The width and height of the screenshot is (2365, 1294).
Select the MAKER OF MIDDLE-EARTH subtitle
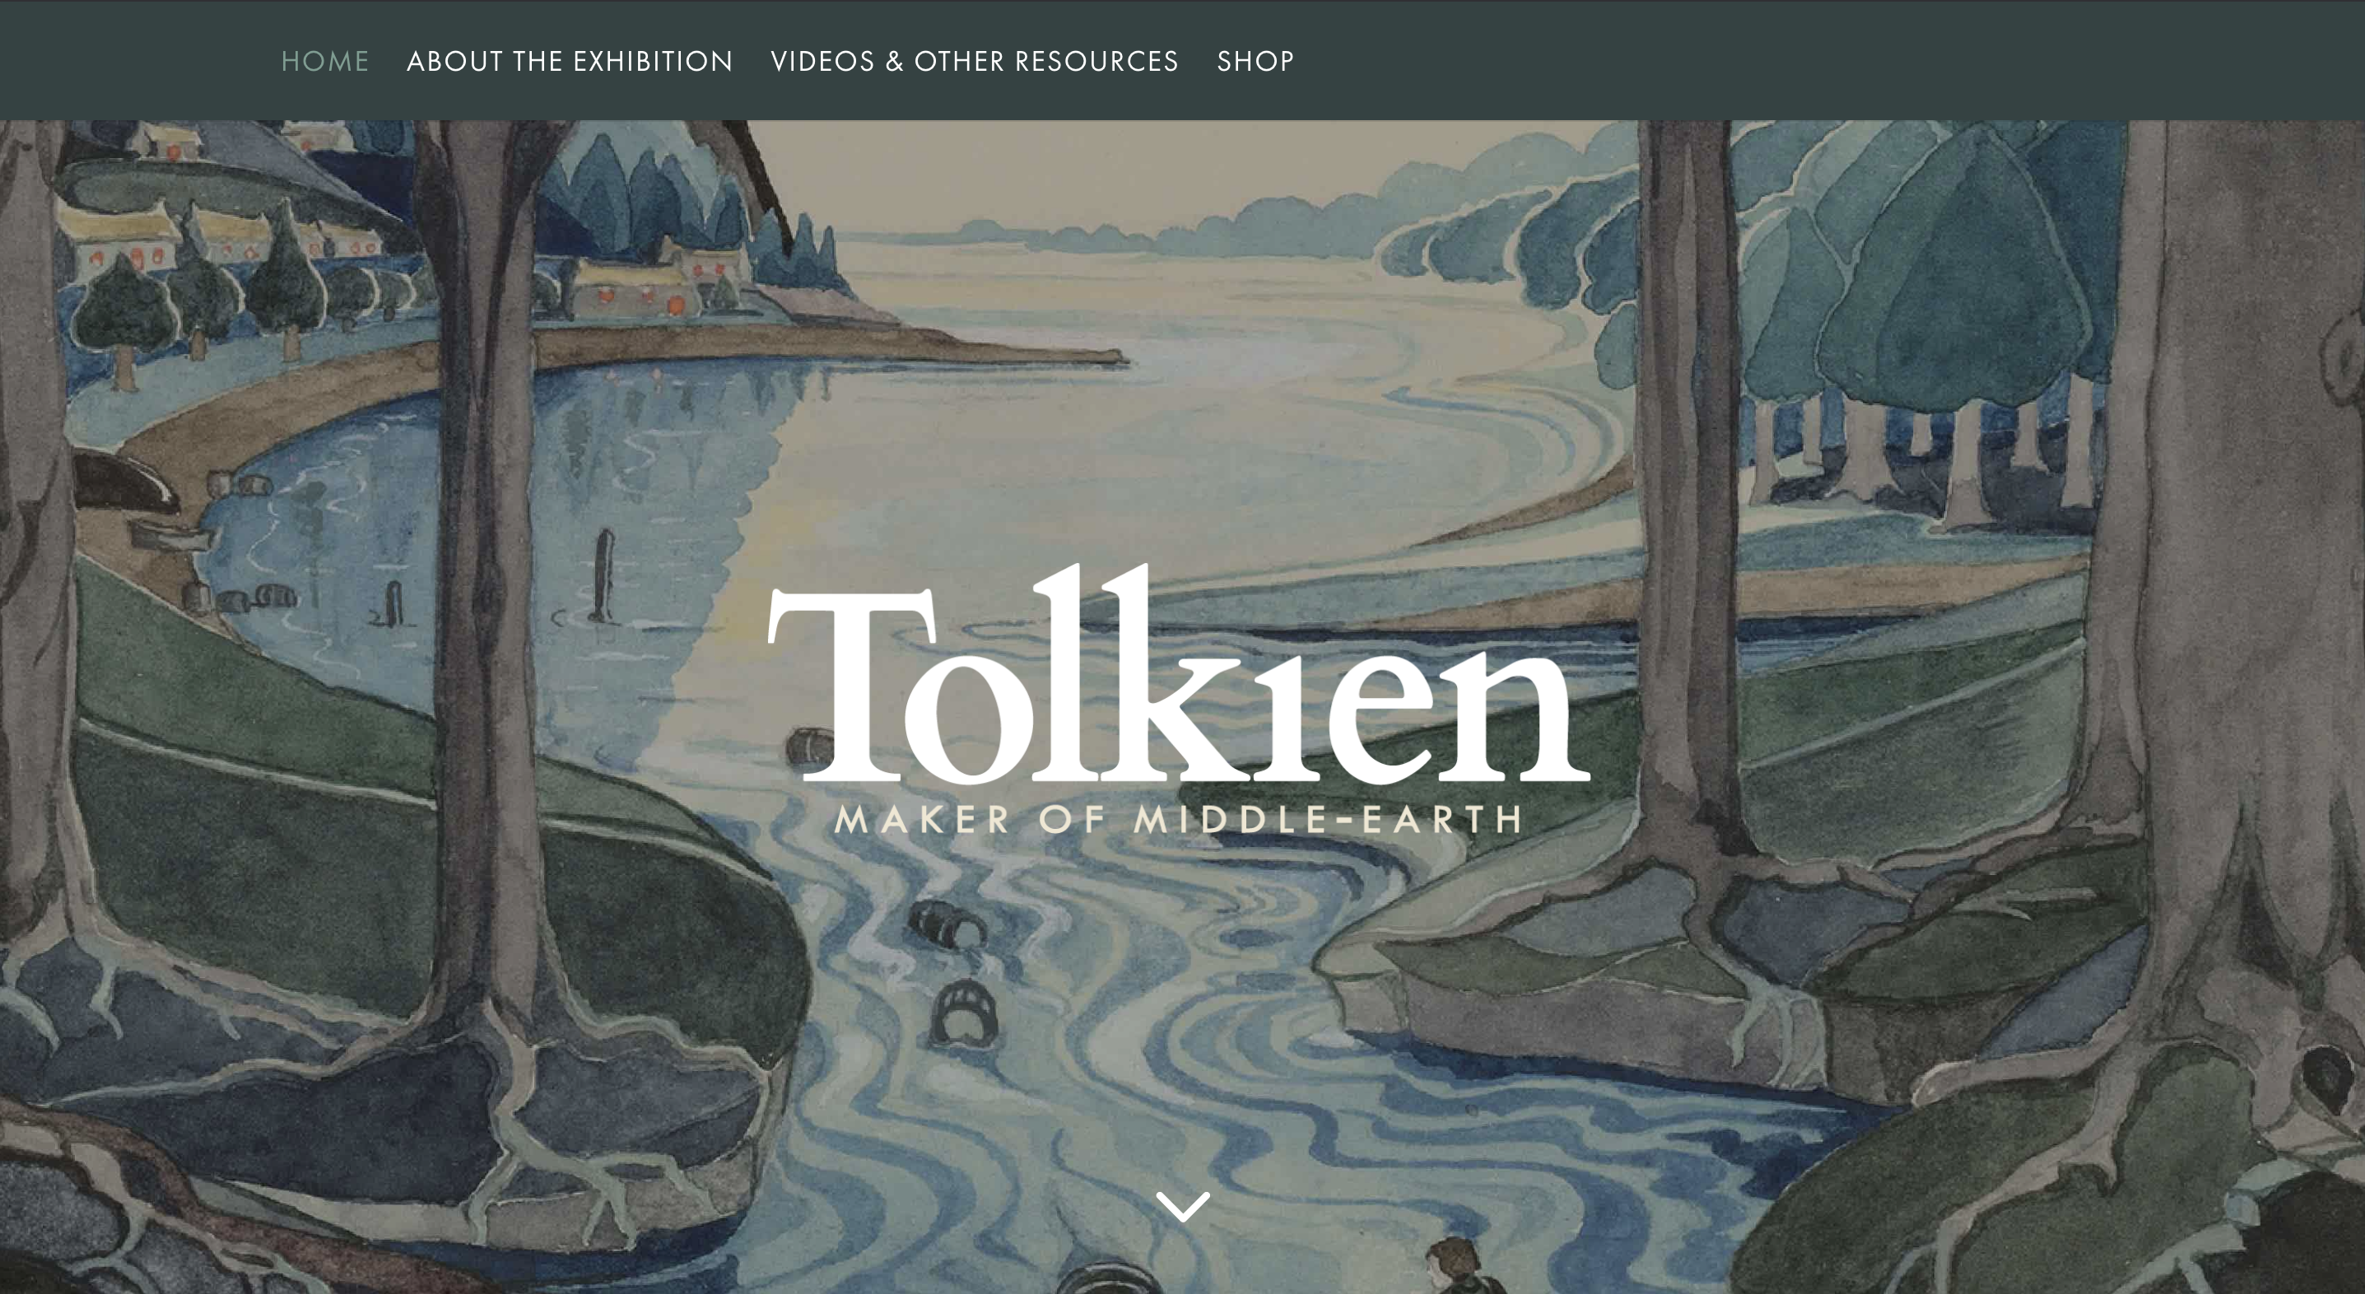click(x=1179, y=818)
